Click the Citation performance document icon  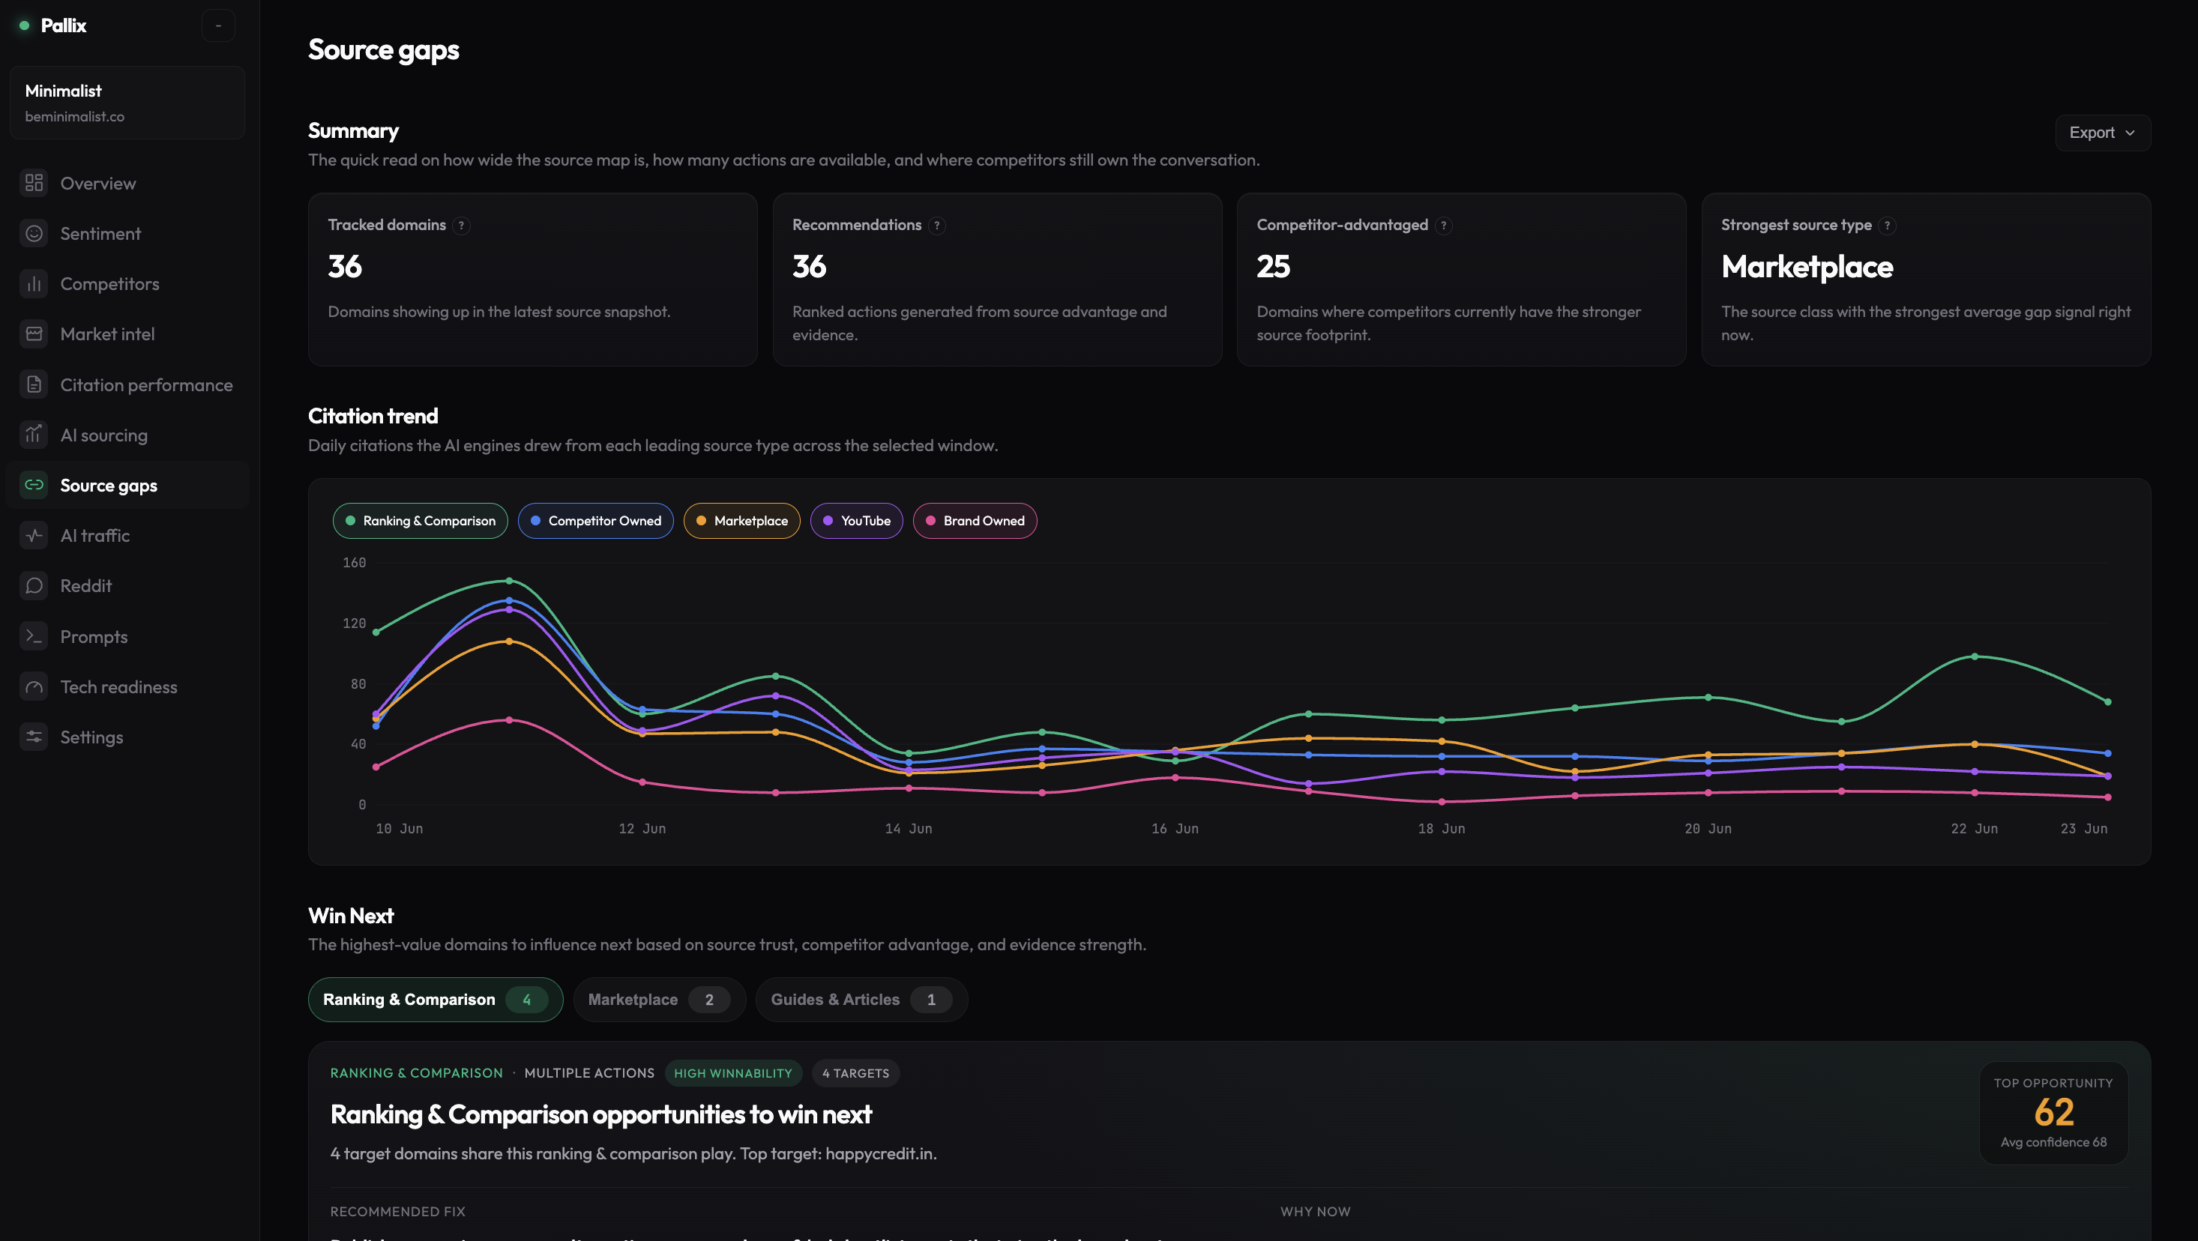tap(34, 384)
